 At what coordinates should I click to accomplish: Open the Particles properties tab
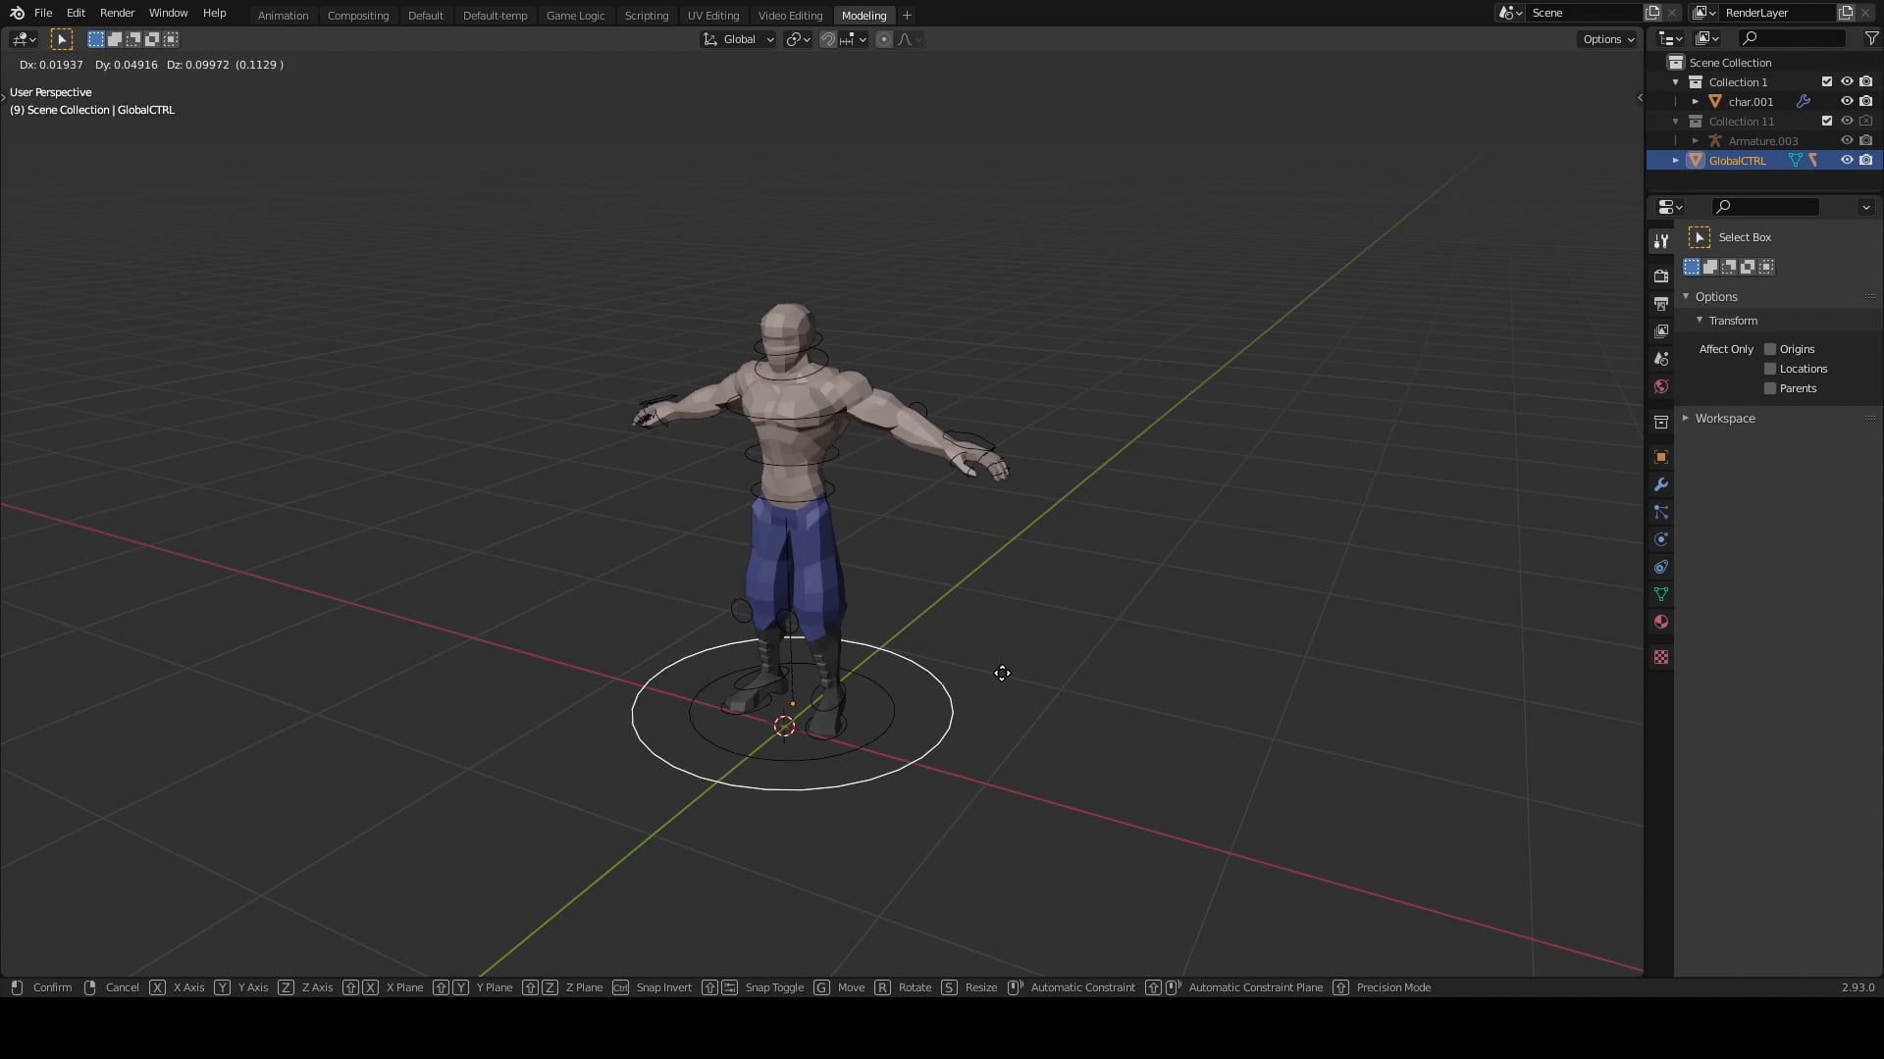(1660, 512)
